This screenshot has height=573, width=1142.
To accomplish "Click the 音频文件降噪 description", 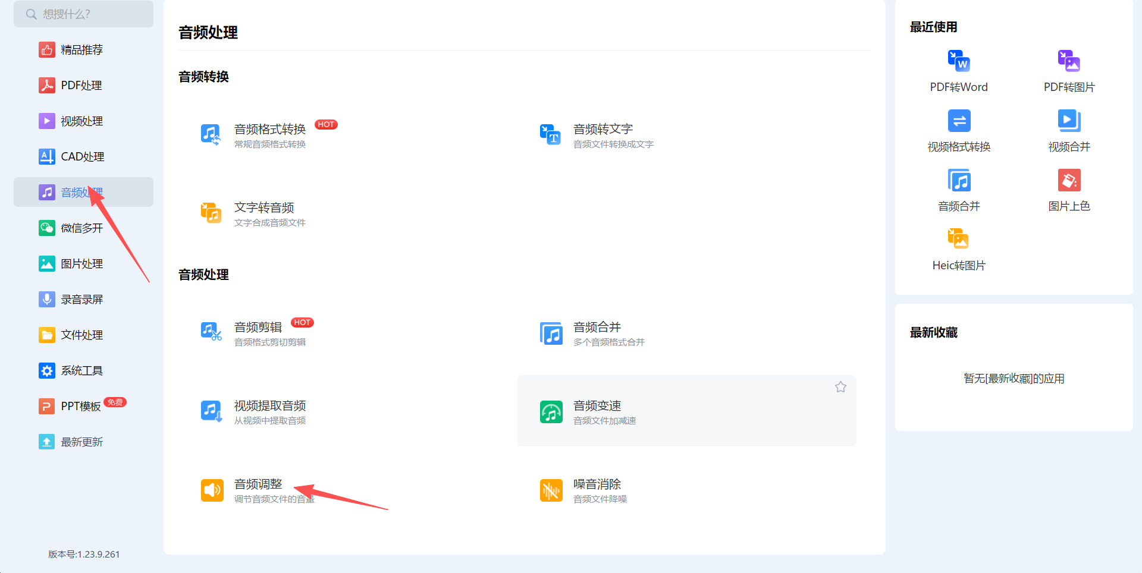I will pyautogui.click(x=600, y=499).
